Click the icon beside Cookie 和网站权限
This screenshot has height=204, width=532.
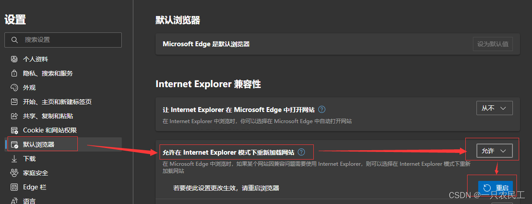point(14,130)
